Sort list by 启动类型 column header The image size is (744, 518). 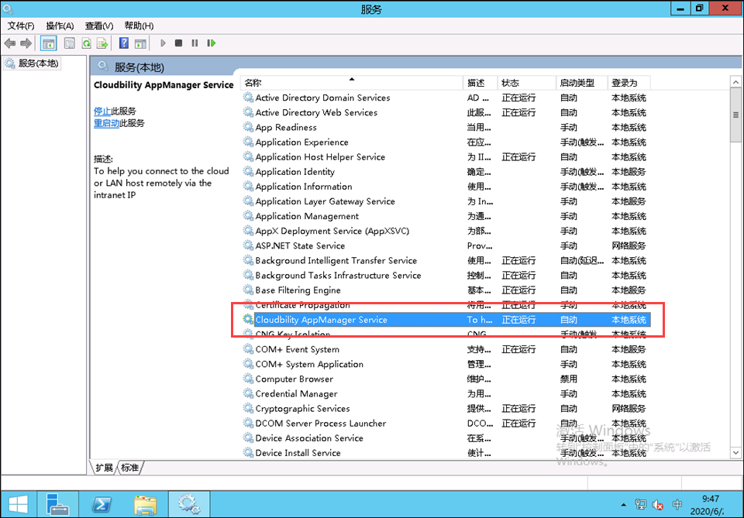point(577,83)
